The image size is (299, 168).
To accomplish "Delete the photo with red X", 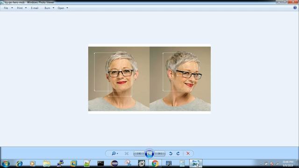I will tap(188, 154).
